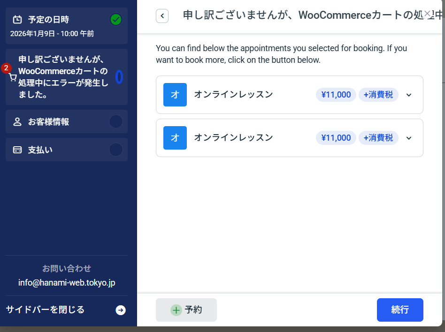445x332 pixels.
Task: Close the booking dialog with X
Action: pos(427,14)
